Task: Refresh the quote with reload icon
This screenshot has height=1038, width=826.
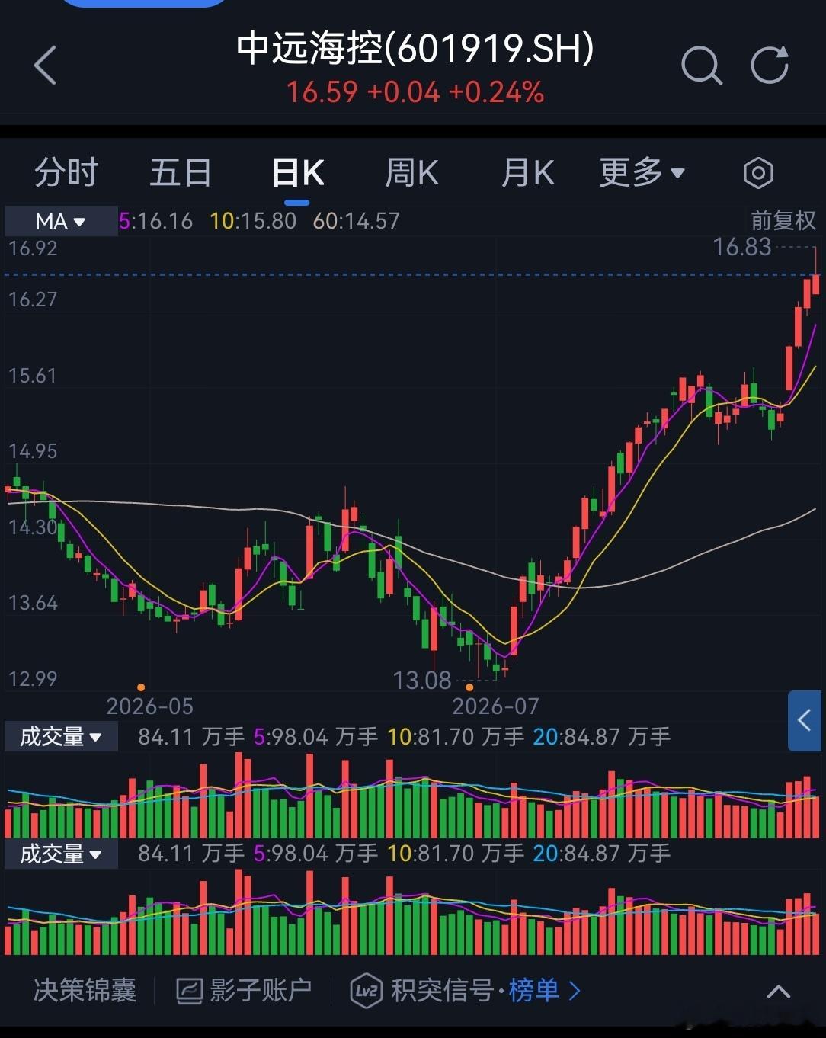Action: [770, 65]
